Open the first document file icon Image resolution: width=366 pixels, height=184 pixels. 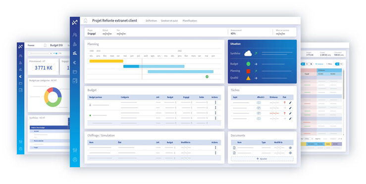point(234,147)
